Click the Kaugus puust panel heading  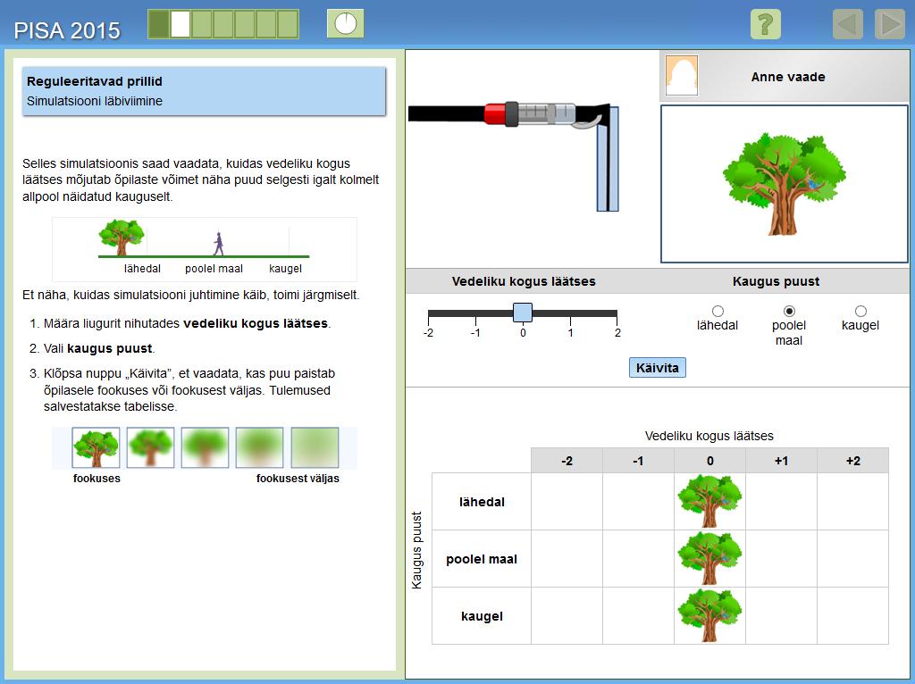coord(776,281)
